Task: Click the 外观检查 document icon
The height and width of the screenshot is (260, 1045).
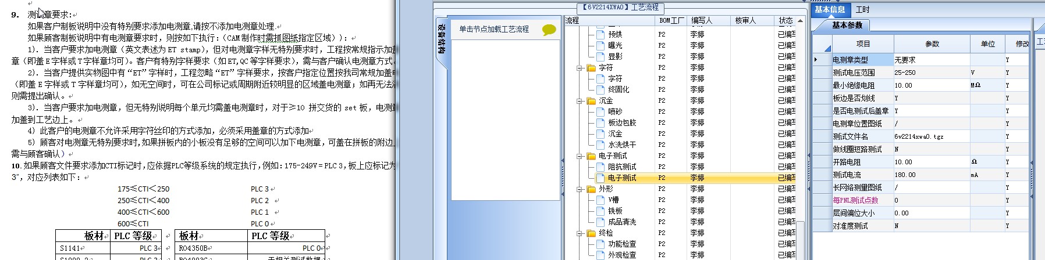Action: point(600,255)
